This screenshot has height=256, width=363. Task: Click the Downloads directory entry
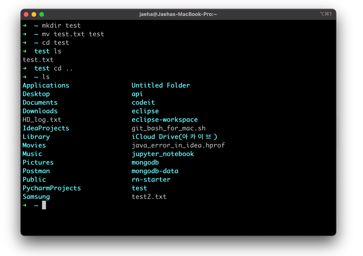[x=40, y=111]
